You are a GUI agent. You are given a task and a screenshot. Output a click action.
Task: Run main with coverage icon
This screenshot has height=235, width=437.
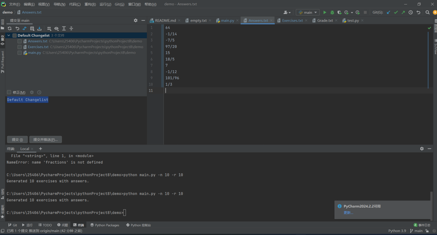pos(339,12)
